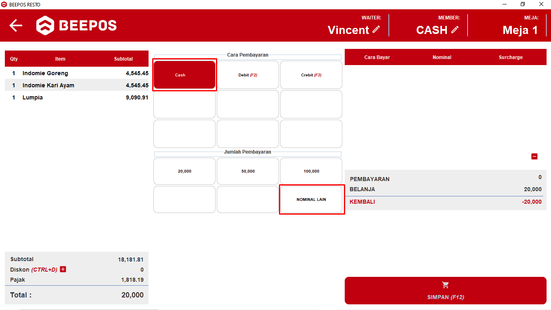Minimize the BEEPOS RESTO window
The image size is (551, 310).
click(x=505, y=4)
